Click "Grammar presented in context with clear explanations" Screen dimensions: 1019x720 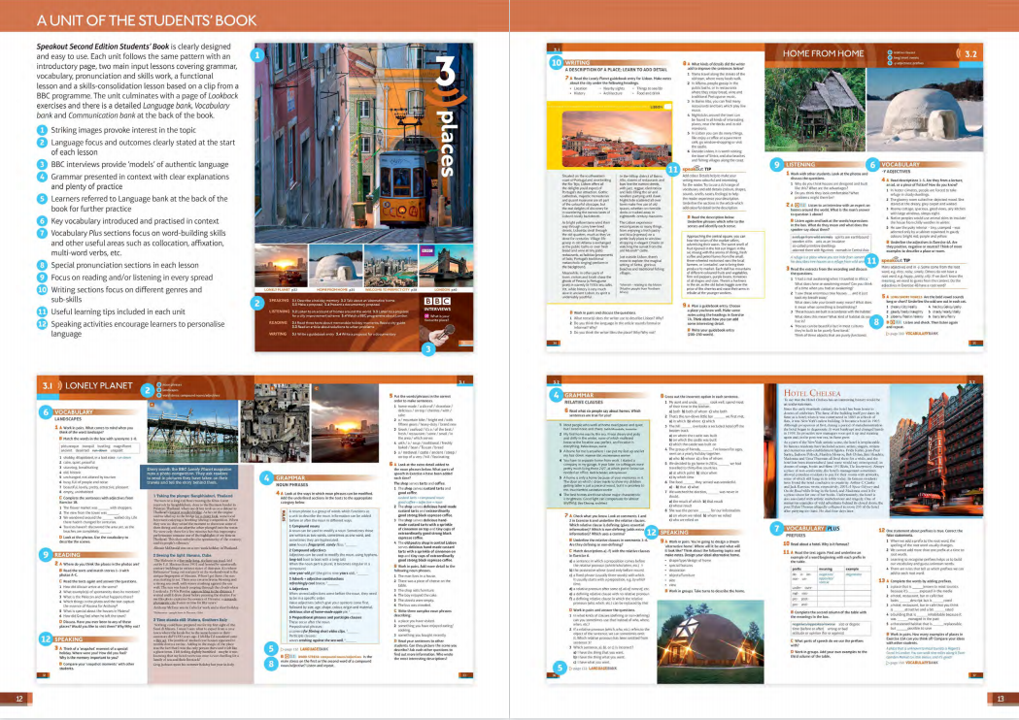140,177
